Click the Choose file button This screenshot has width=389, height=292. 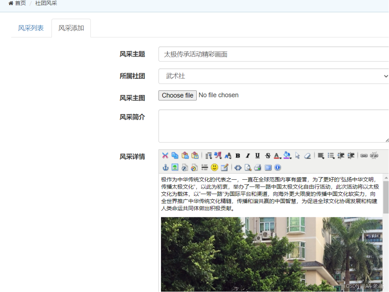click(178, 95)
